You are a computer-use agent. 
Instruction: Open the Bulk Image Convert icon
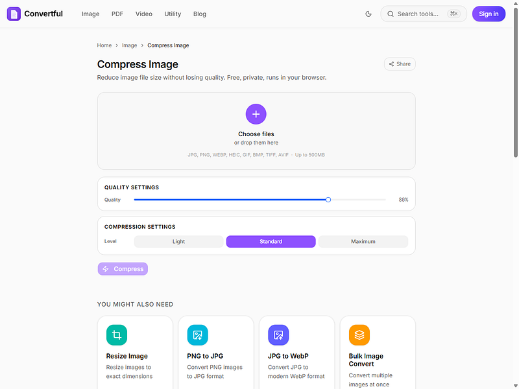(359, 335)
